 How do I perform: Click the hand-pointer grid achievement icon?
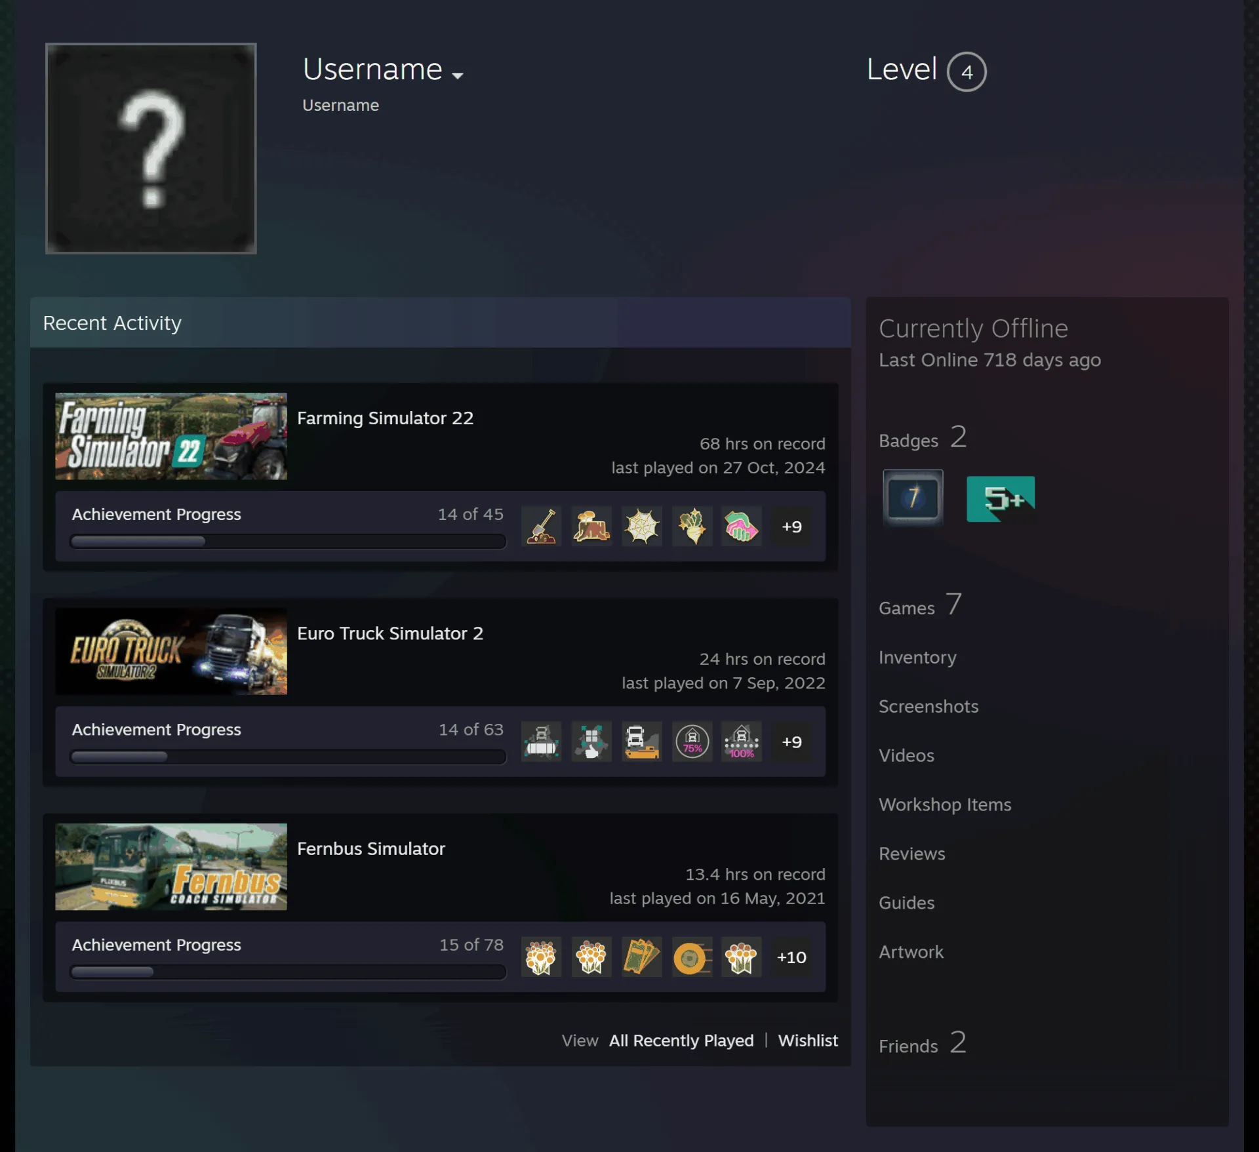click(591, 742)
